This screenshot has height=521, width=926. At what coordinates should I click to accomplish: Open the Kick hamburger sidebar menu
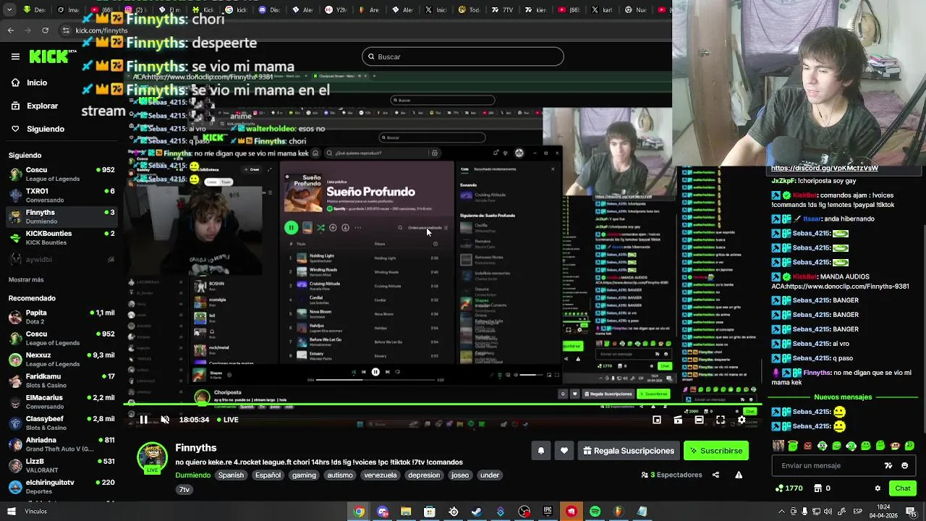point(15,56)
